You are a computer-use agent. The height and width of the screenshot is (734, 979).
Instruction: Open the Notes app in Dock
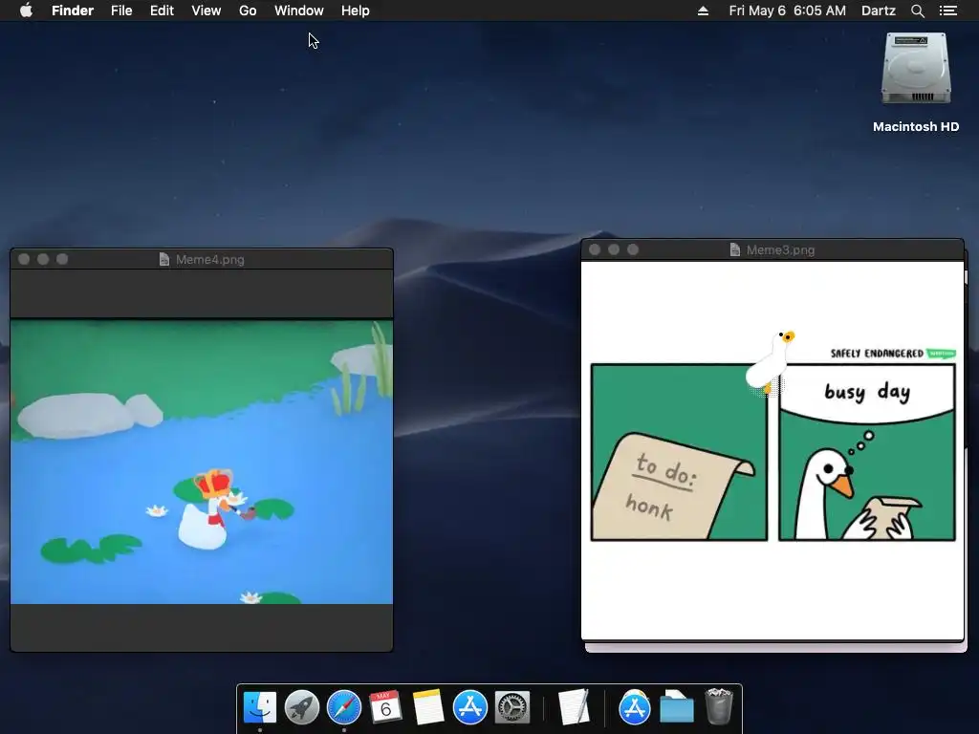click(x=428, y=708)
